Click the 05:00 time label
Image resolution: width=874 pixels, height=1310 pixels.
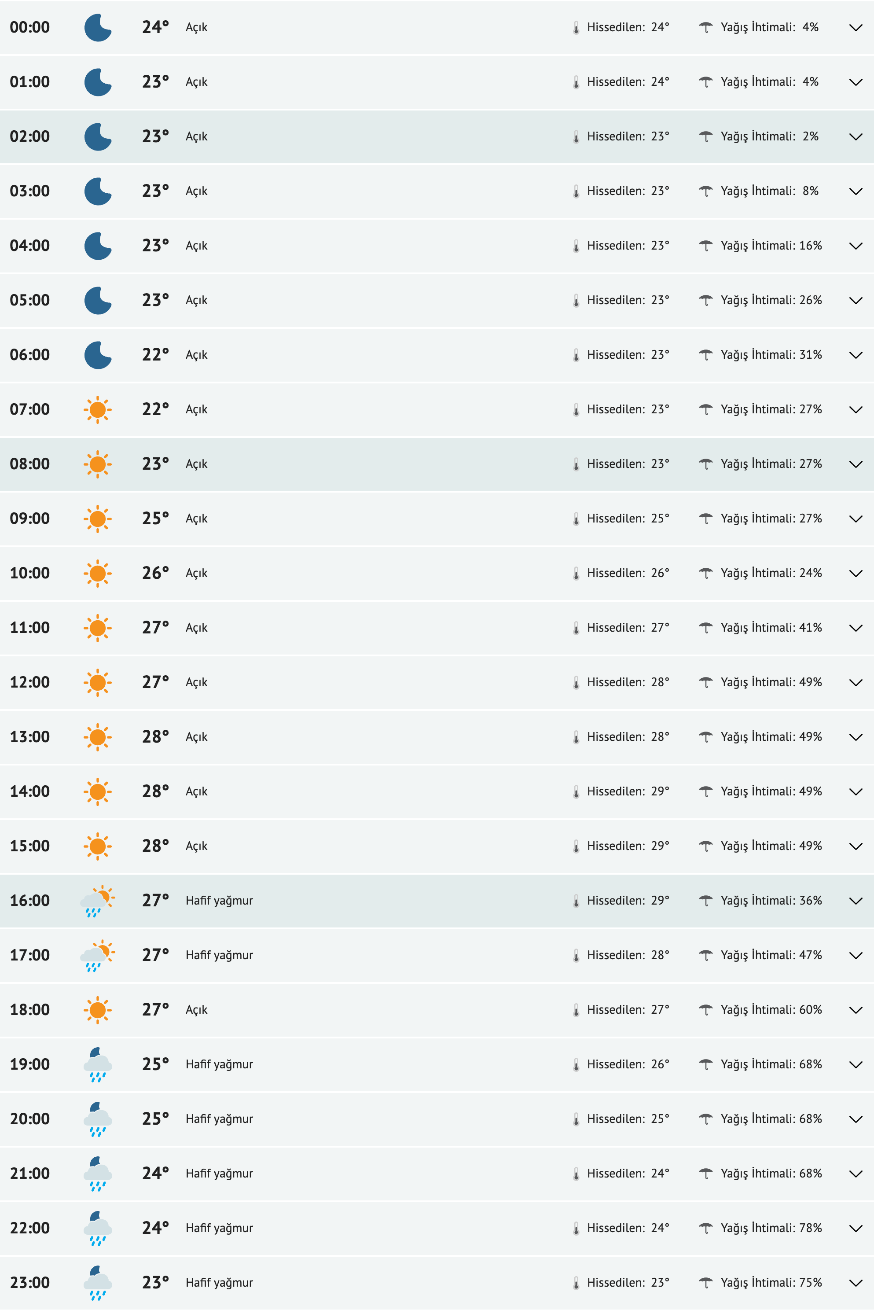[30, 301]
